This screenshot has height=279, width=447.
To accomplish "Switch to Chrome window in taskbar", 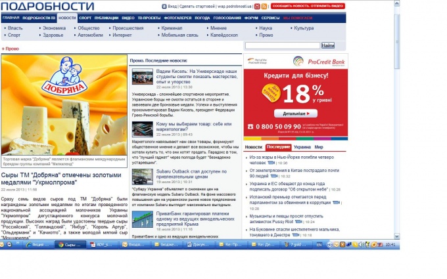I will (70, 244).
